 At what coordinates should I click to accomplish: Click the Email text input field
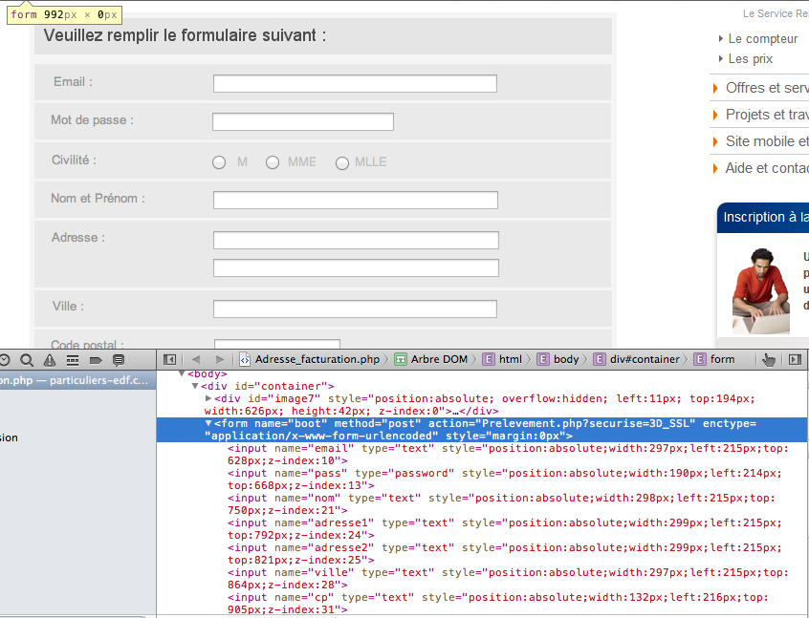pos(355,84)
